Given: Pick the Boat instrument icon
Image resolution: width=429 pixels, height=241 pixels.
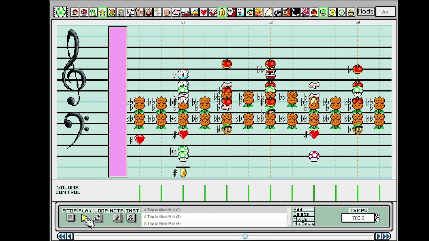Looking at the screenshot, I should point(185,12).
